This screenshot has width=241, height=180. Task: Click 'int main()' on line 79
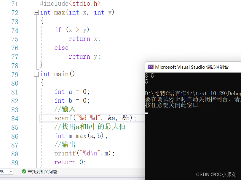tap(58, 74)
